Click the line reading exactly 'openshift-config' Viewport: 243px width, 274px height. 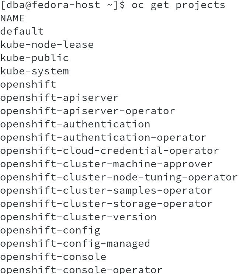tap(50, 231)
